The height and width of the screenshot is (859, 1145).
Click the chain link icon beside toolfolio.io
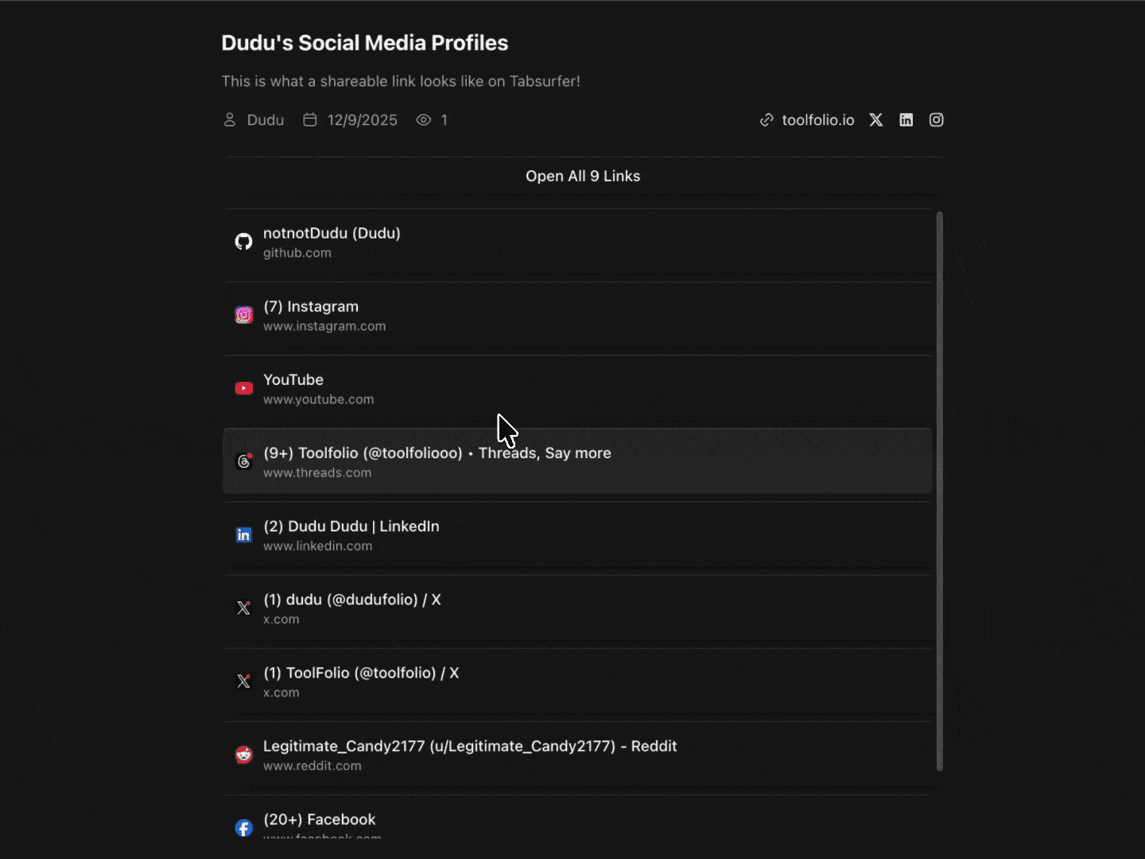[767, 120]
